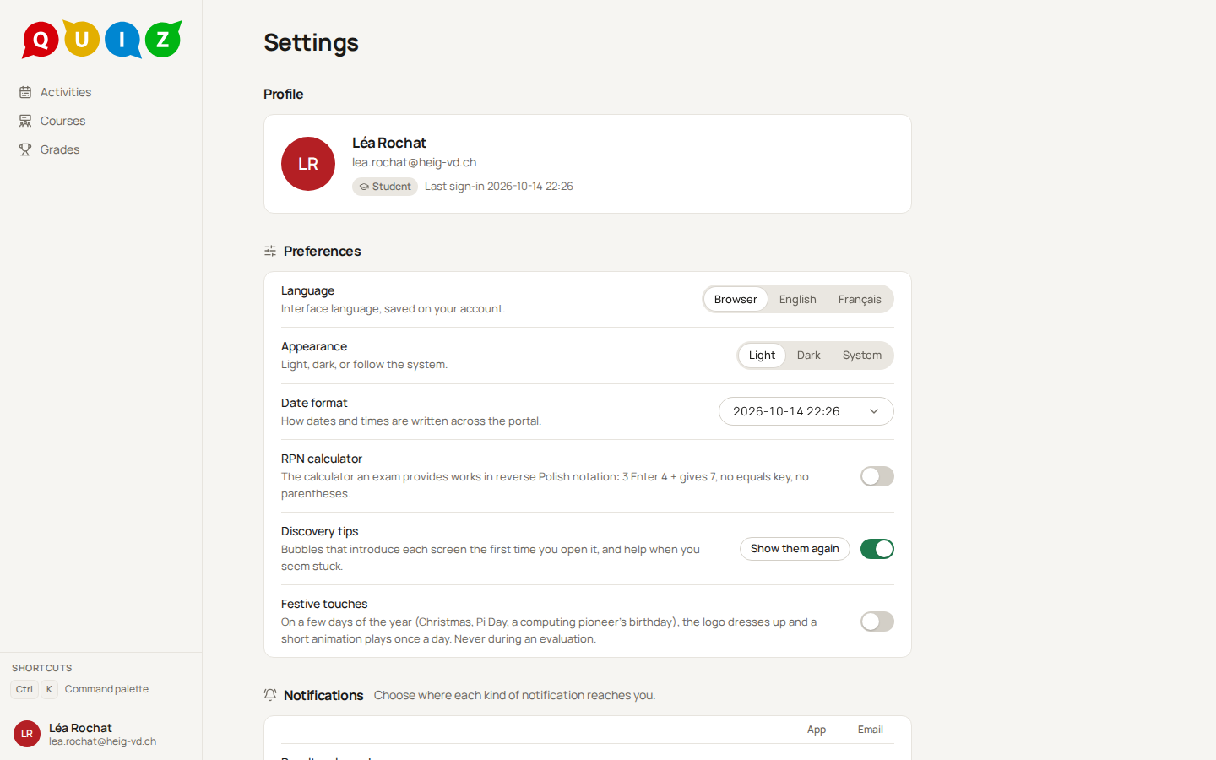Image resolution: width=1216 pixels, height=760 pixels.
Task: Open the Date format dropdown
Action: tap(806, 411)
